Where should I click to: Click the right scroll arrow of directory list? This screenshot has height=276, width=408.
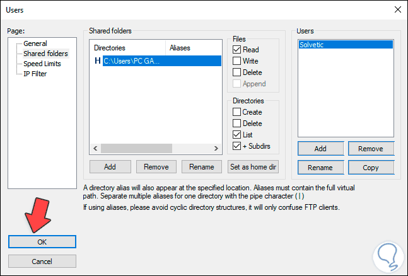point(216,149)
